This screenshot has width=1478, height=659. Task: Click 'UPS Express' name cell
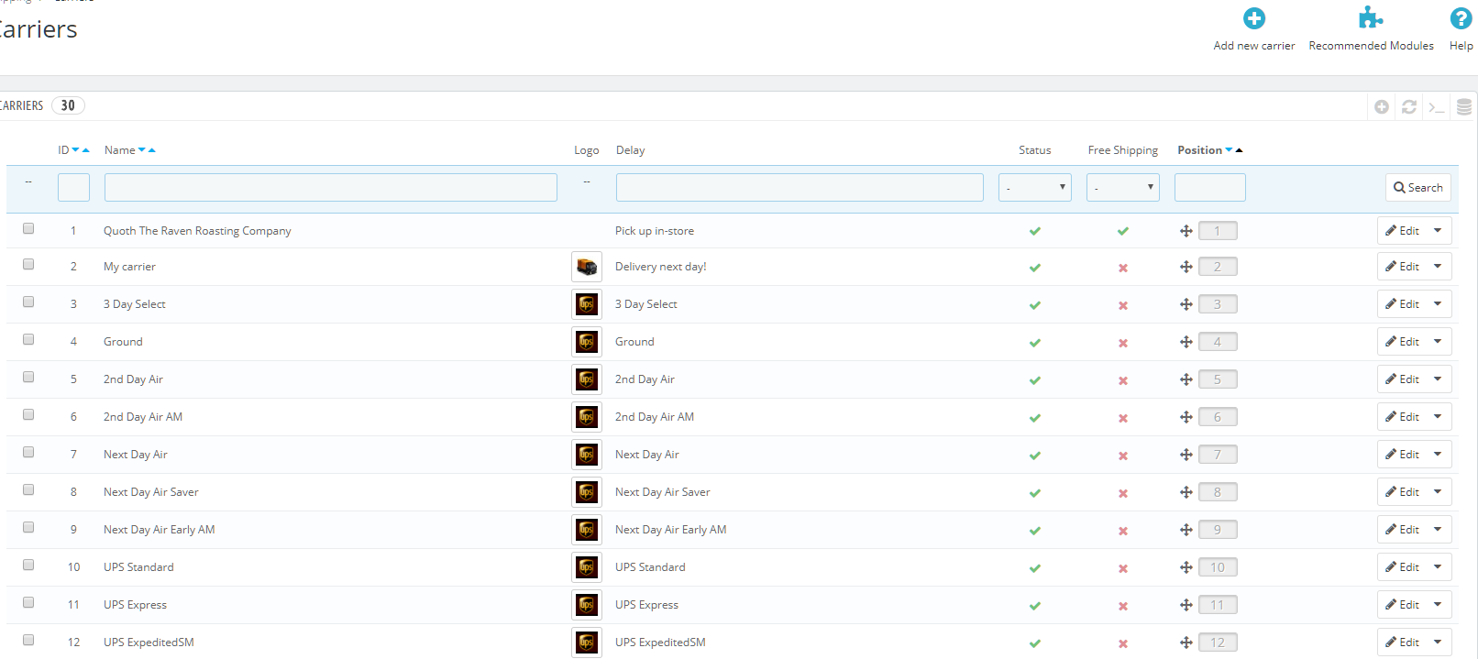click(135, 605)
